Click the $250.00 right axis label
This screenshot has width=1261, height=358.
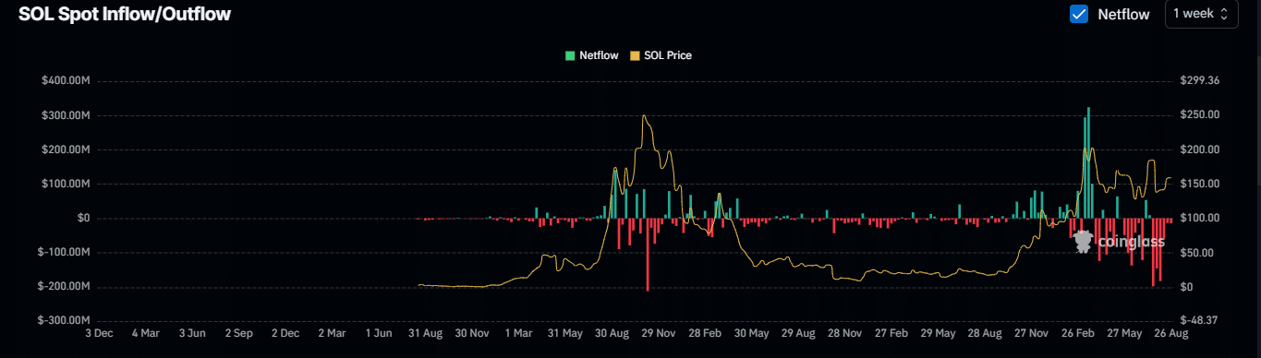(1200, 115)
